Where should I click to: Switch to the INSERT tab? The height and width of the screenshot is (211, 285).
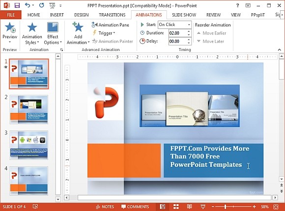click(57, 15)
